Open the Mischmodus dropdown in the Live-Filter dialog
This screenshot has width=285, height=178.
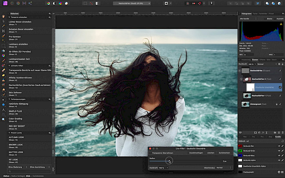tap(224, 167)
